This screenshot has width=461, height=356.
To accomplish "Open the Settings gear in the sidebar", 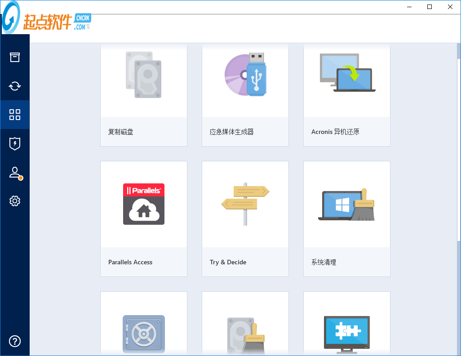I will coord(15,200).
